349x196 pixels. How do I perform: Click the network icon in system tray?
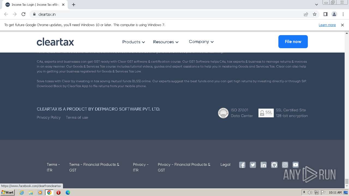tap(317, 192)
